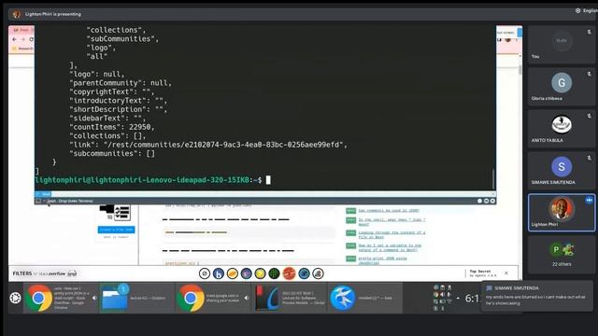Open the Dolphin file manager taskbar entry
Viewport: 598px width, 336px height.
coord(137,298)
